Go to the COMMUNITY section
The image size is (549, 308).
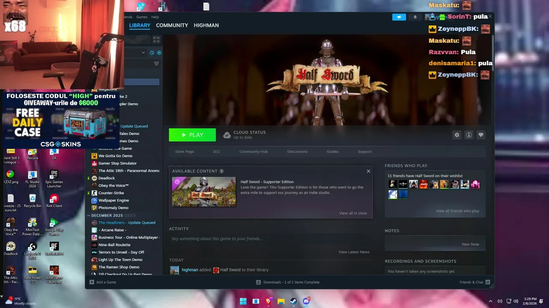(172, 25)
